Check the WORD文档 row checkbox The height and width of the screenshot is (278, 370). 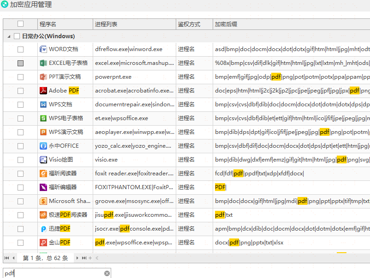click(20, 49)
